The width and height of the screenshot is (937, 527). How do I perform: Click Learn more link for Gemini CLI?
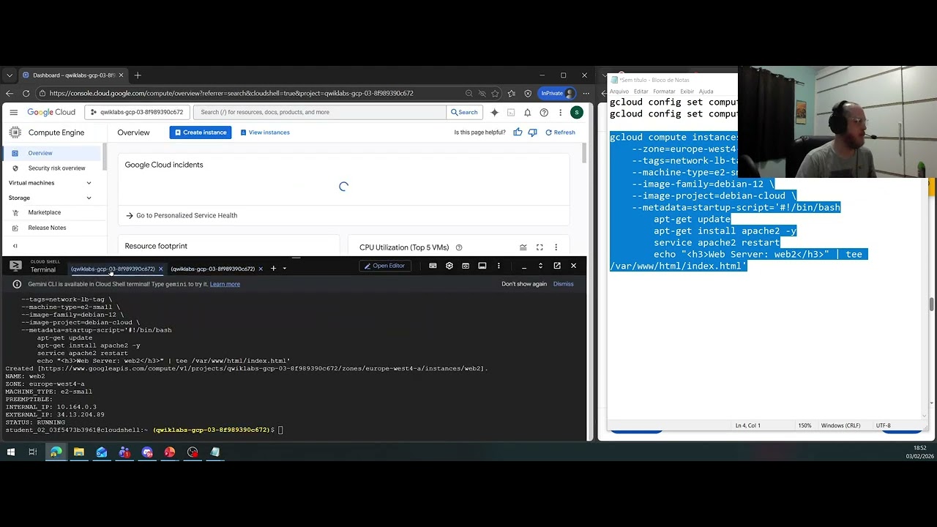225,284
